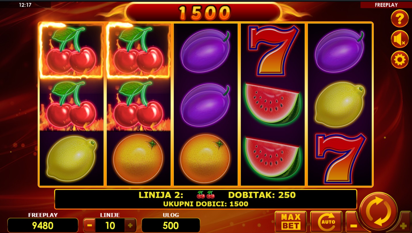412x233 pixels.
Task: Click the red 7 symbol on fourth reel top
Action: pyautogui.click(x=273, y=51)
